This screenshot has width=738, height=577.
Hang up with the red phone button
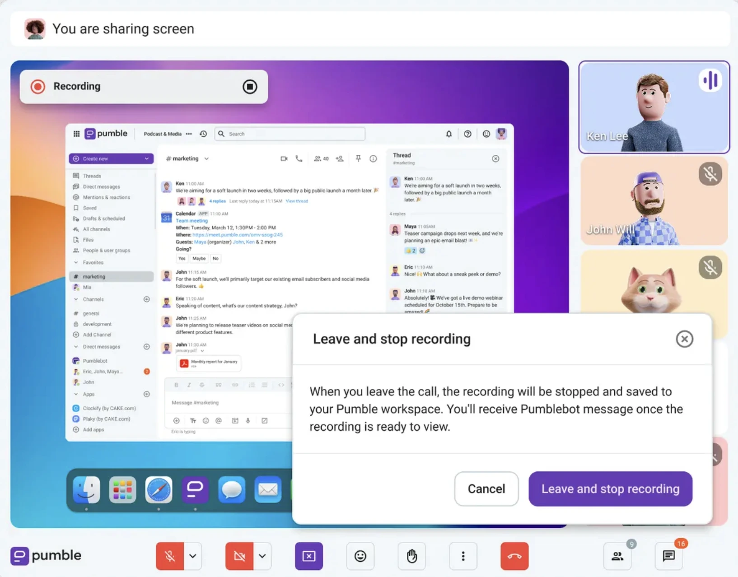(x=514, y=556)
